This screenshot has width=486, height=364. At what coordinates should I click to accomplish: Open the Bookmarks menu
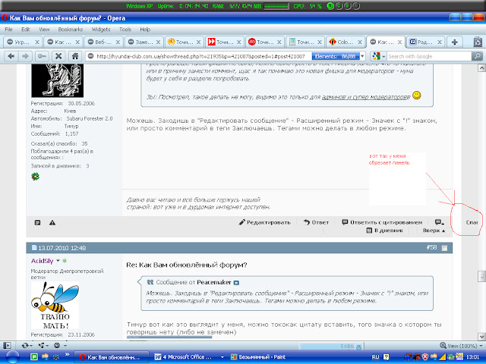71,30
